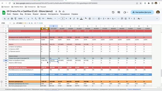
Task: Toggle bold formatting
Action: click(x=70, y=18)
